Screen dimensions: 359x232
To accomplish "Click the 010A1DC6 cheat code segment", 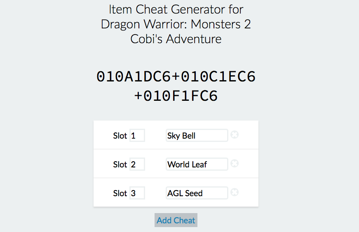I will click(x=134, y=77).
